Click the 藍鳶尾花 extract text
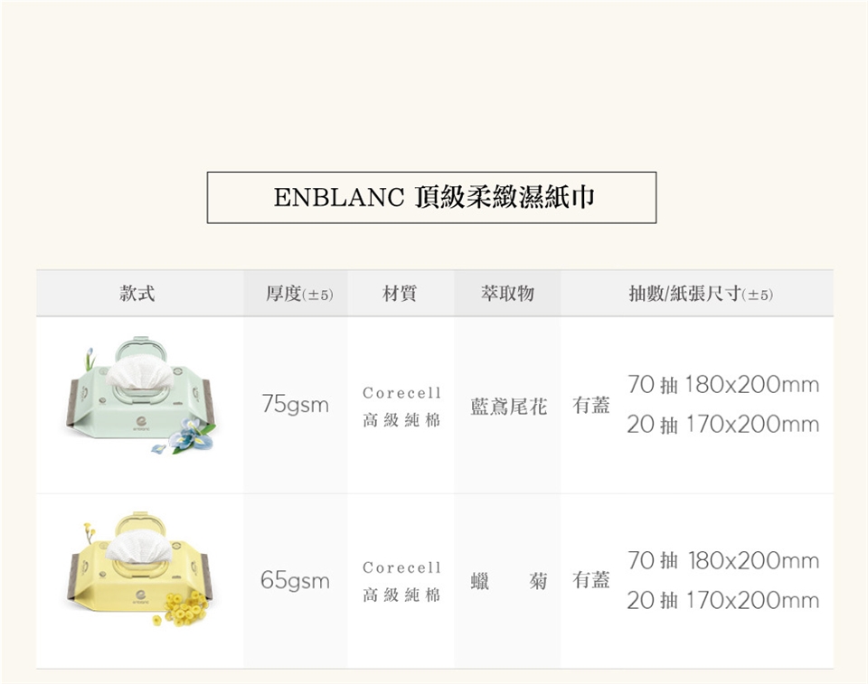The height and width of the screenshot is (684, 868). pyautogui.click(x=508, y=407)
